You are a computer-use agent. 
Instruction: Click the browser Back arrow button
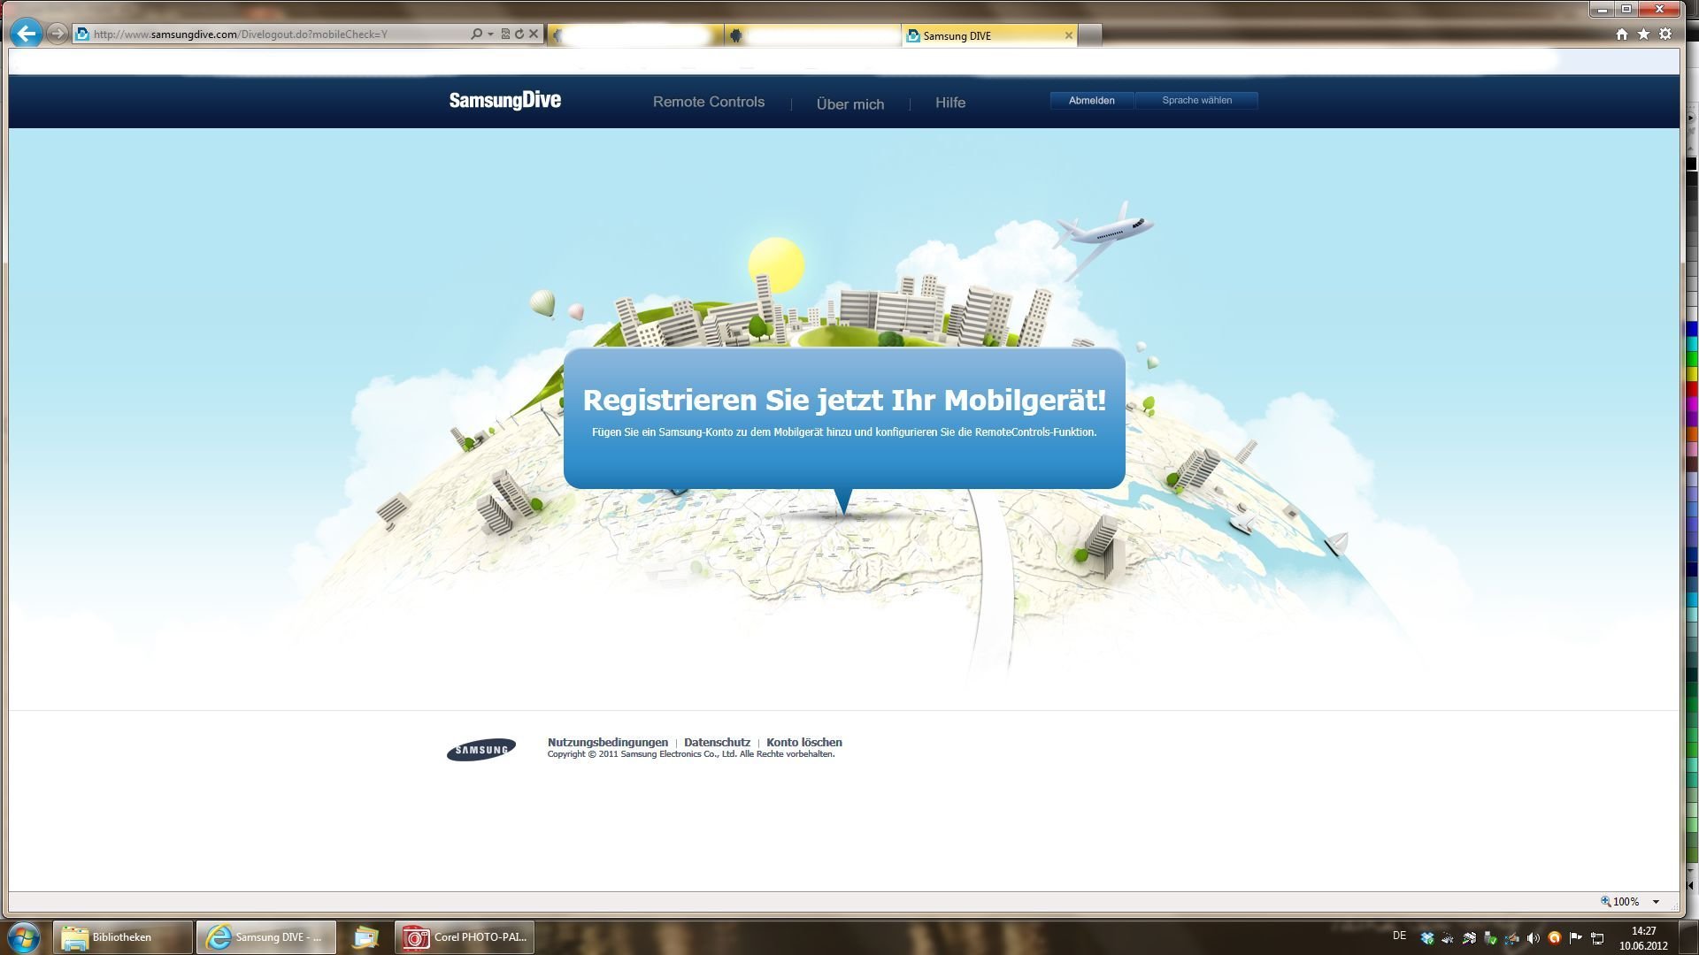27,34
